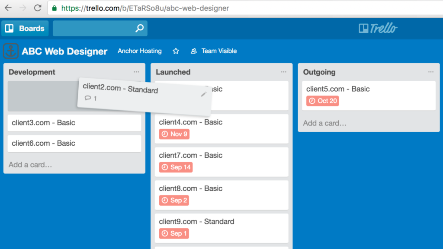The image size is (443, 249).
Task: Click Add a card in Outgoing list
Action: pos(324,123)
